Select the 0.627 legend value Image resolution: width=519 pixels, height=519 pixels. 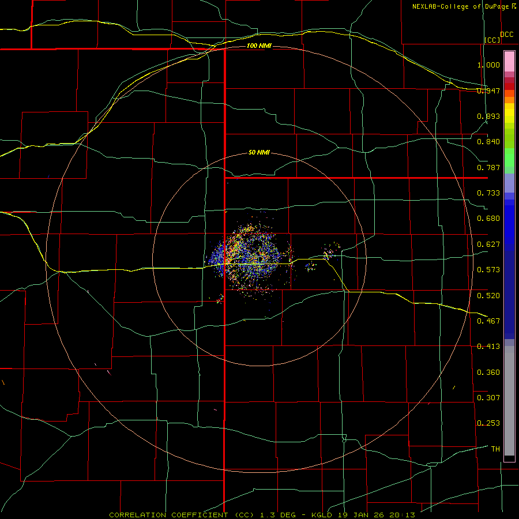[488, 245]
